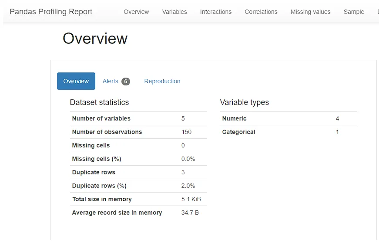Click the Number of variables label
The width and height of the screenshot is (379, 242).
pos(101,118)
